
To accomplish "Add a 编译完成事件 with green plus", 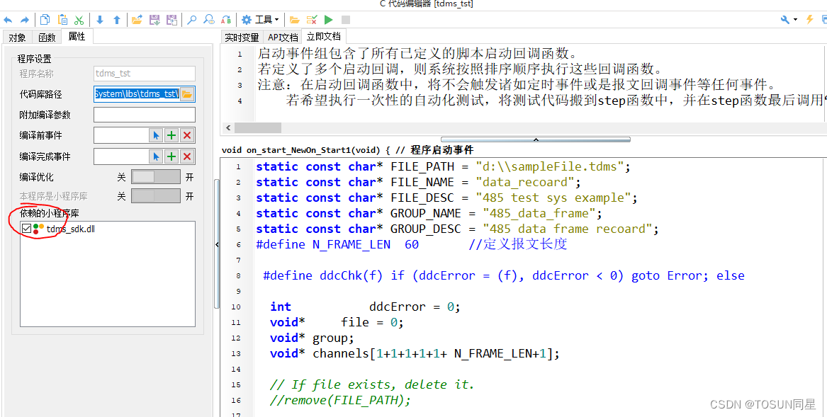I will (x=171, y=156).
